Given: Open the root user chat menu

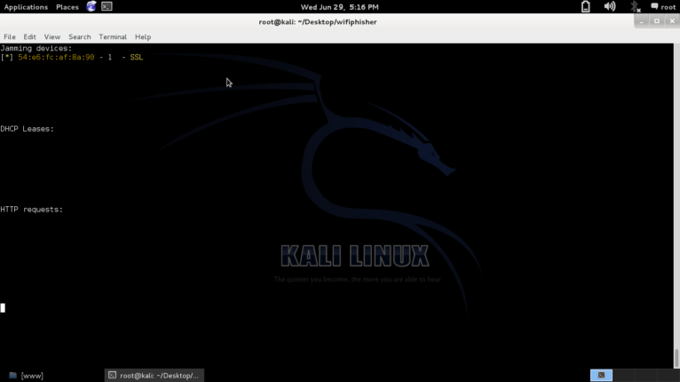Looking at the screenshot, I should pyautogui.click(x=662, y=6).
